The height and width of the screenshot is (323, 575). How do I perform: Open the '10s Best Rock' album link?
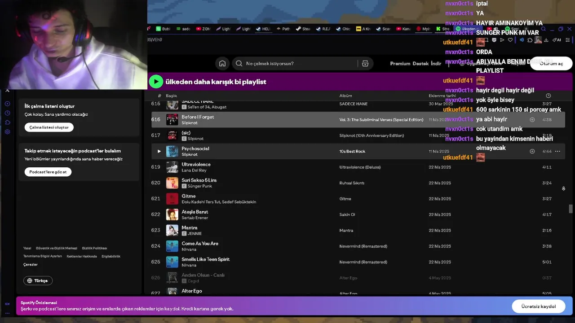click(353, 151)
